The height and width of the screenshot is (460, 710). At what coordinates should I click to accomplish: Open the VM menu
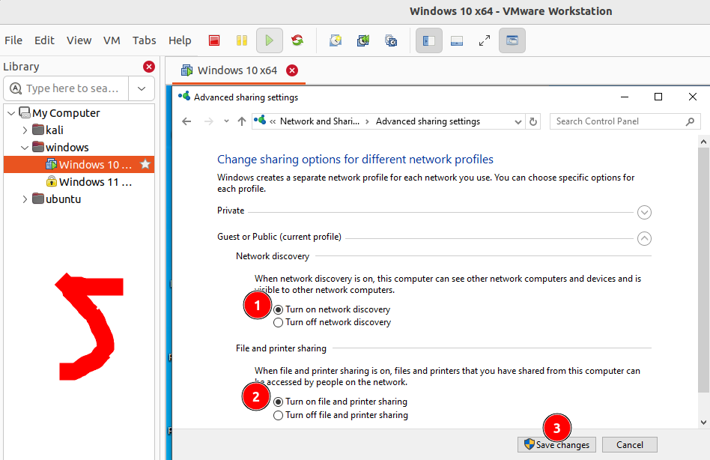point(112,40)
